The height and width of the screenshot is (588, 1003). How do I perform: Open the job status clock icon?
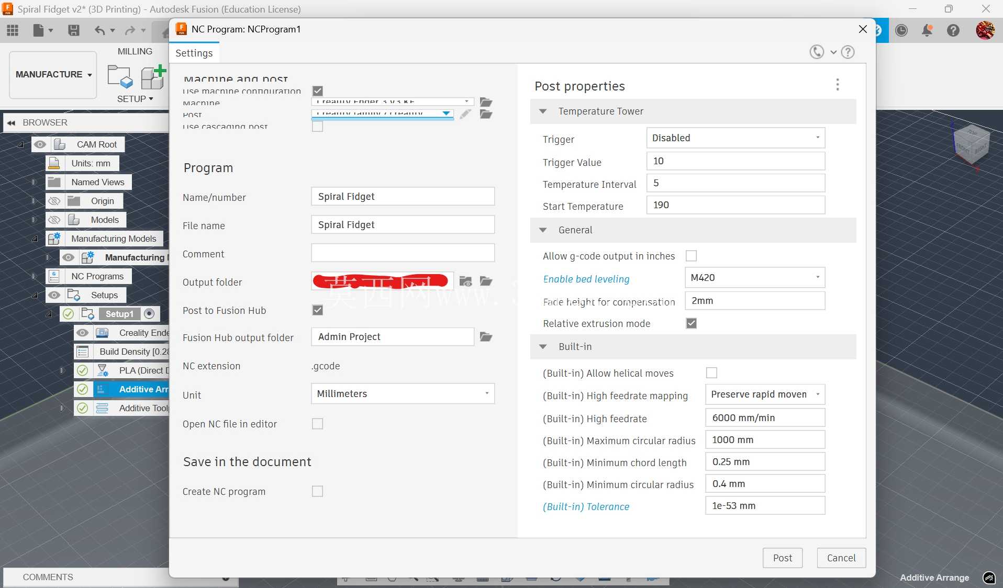click(901, 30)
